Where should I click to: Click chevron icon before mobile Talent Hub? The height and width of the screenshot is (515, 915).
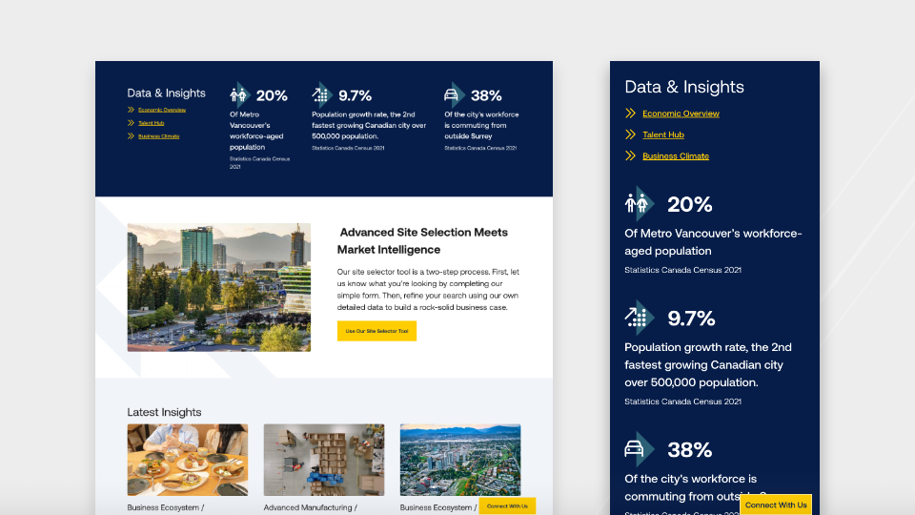click(630, 134)
